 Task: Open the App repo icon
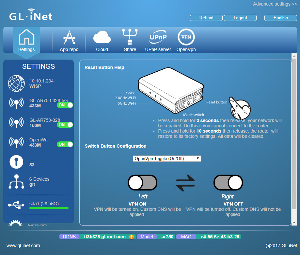(69, 37)
